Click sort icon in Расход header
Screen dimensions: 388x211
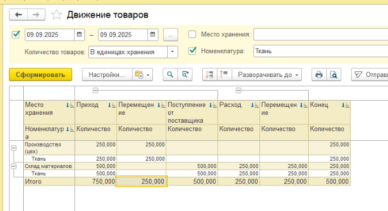pos(255,105)
